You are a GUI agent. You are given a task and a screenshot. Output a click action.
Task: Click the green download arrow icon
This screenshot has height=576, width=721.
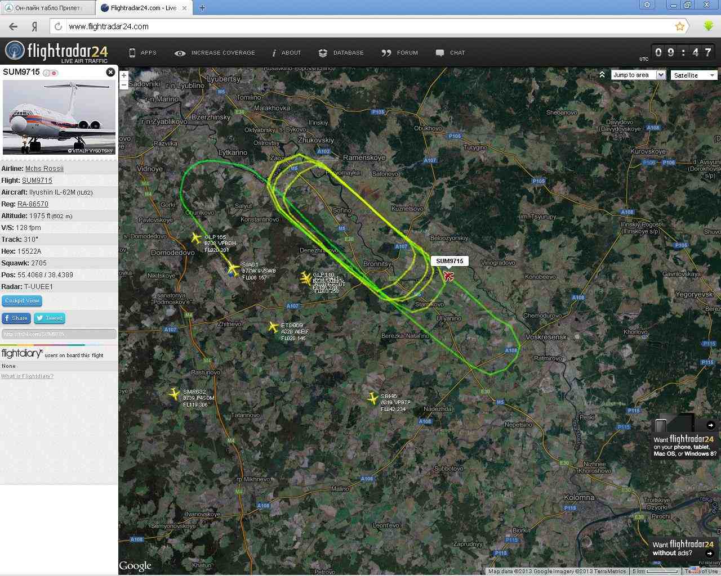[709, 26]
